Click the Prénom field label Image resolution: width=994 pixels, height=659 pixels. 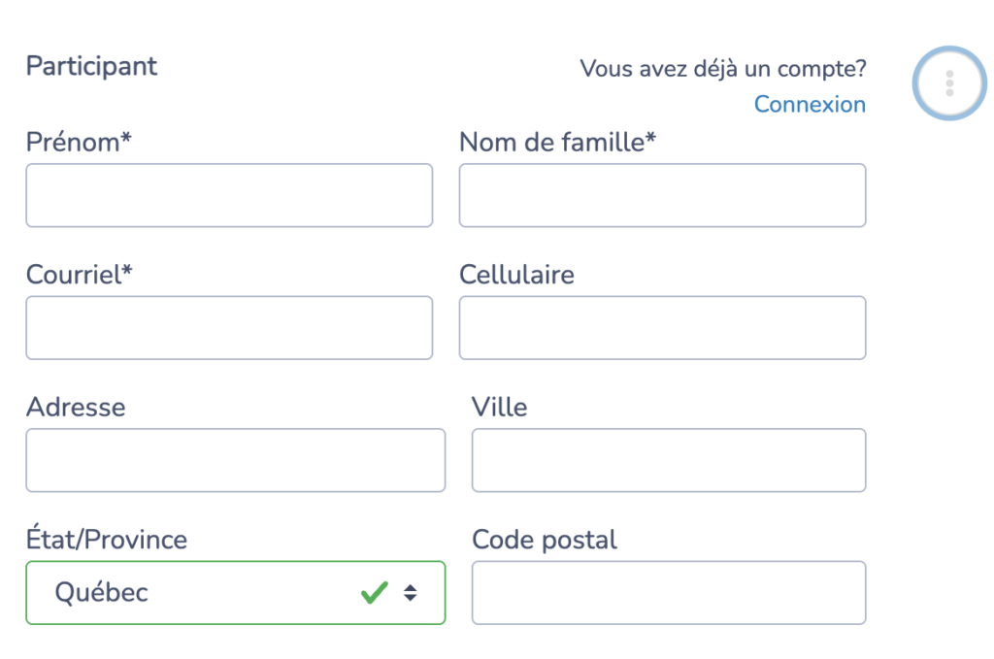(79, 141)
